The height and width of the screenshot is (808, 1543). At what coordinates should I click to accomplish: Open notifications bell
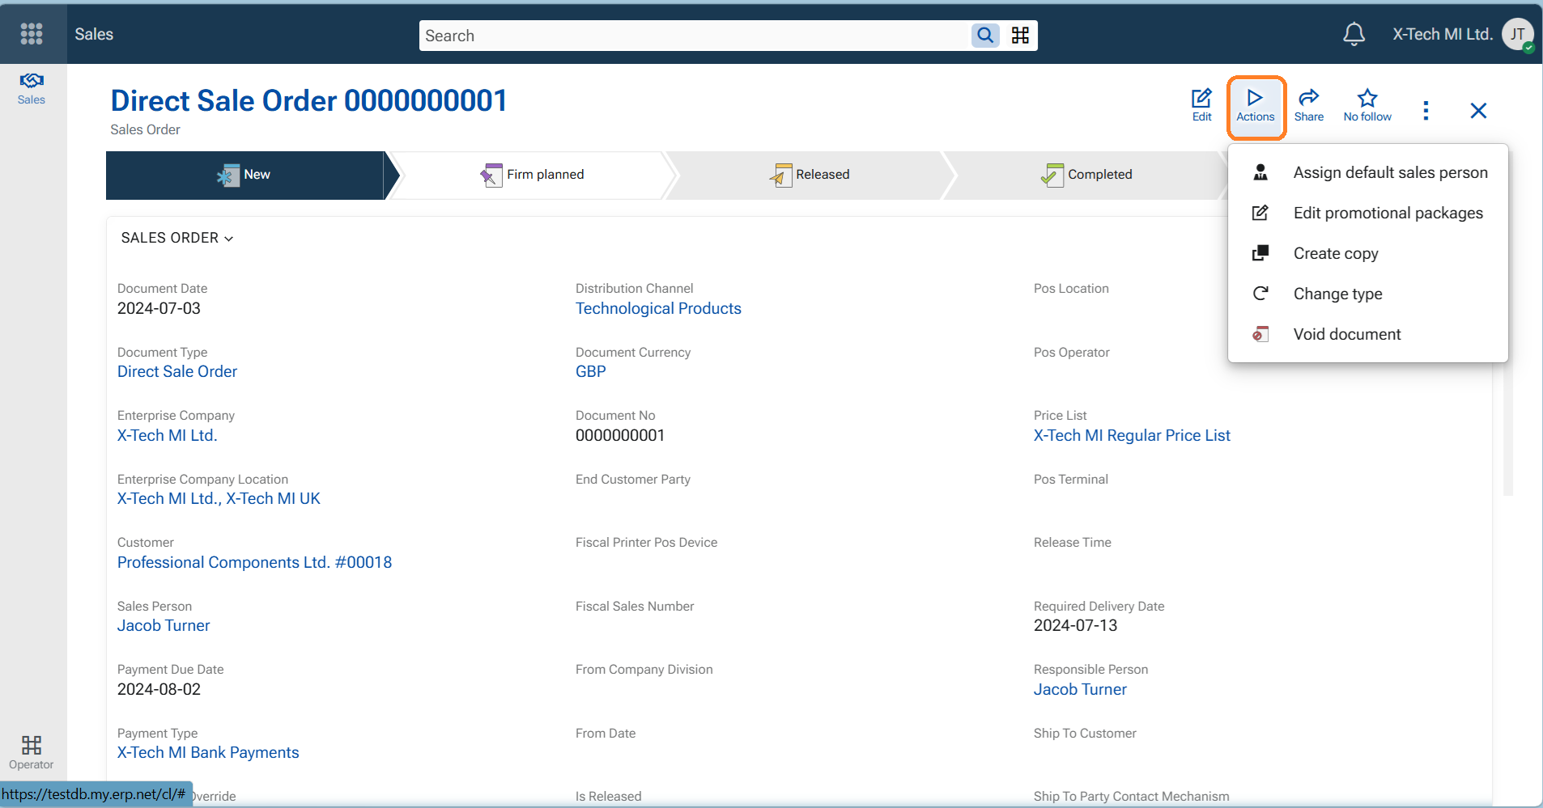pyautogui.click(x=1354, y=34)
